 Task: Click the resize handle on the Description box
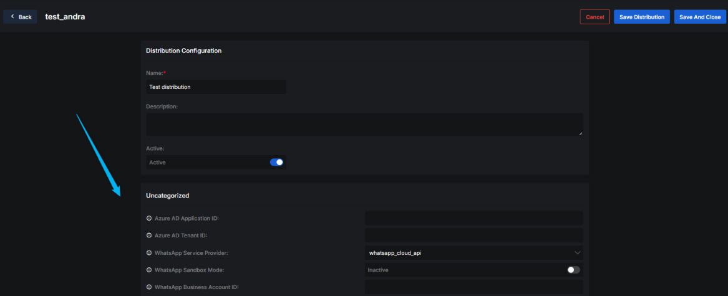pos(580,133)
